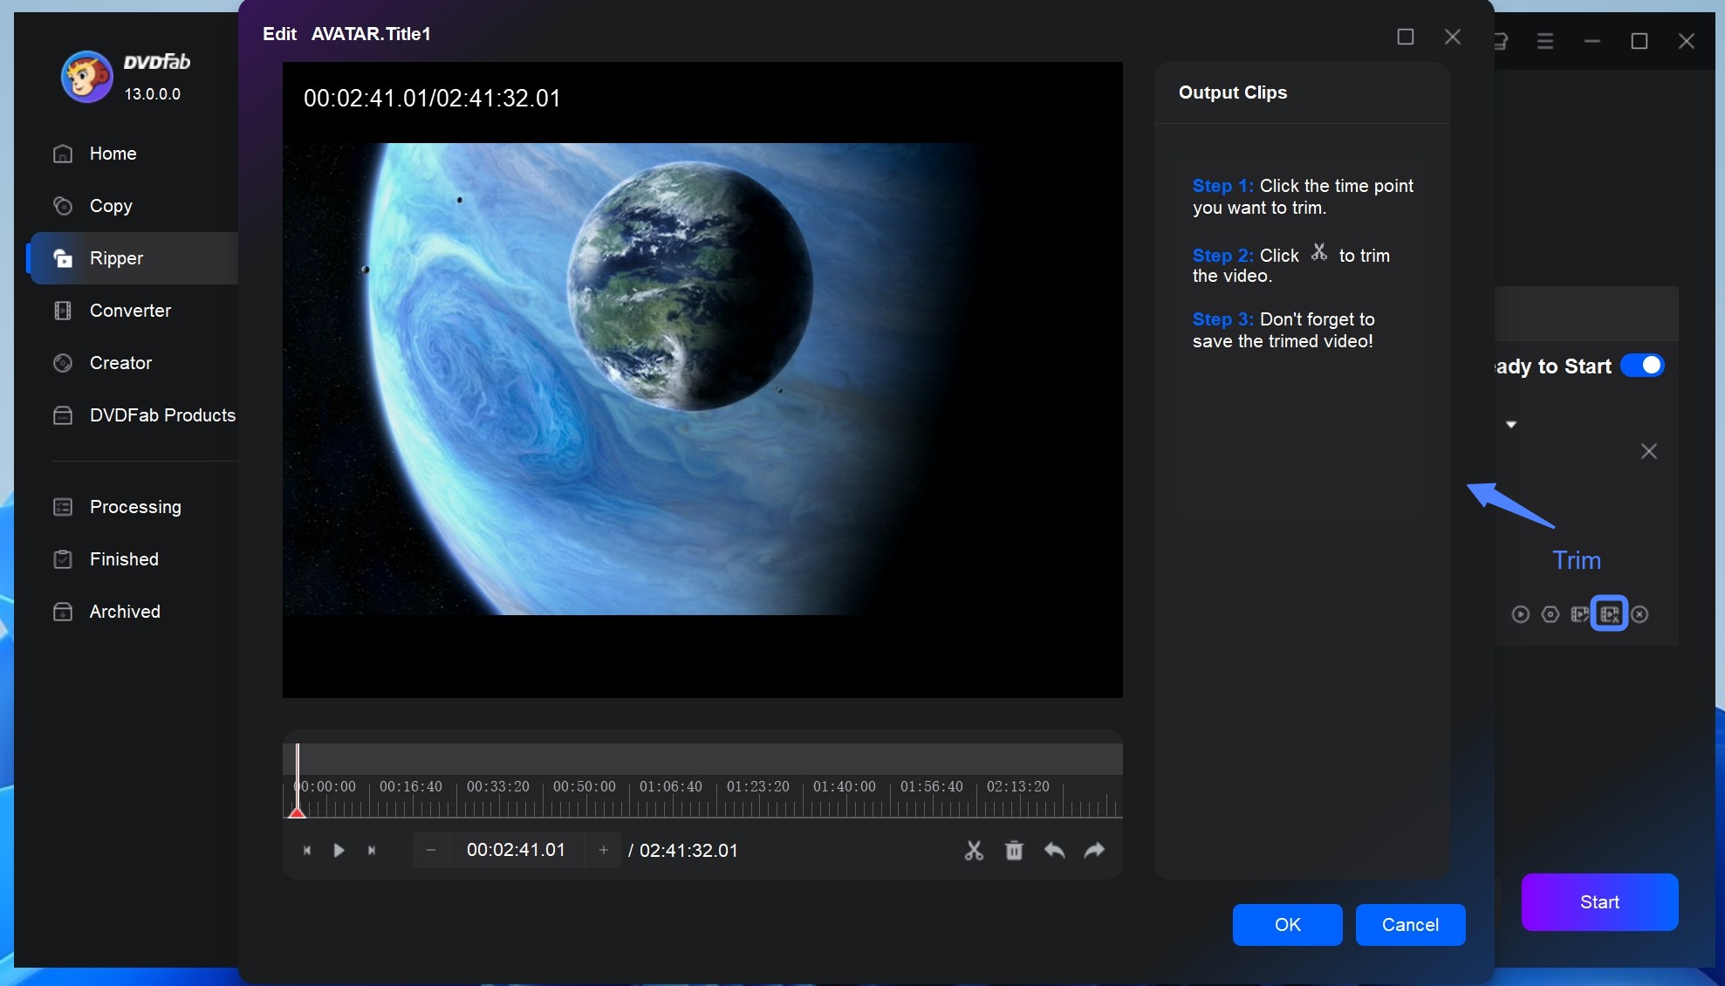Click the total duration 02:41:32.01 text
Viewport: 1725px width, 986px height.
[688, 851]
